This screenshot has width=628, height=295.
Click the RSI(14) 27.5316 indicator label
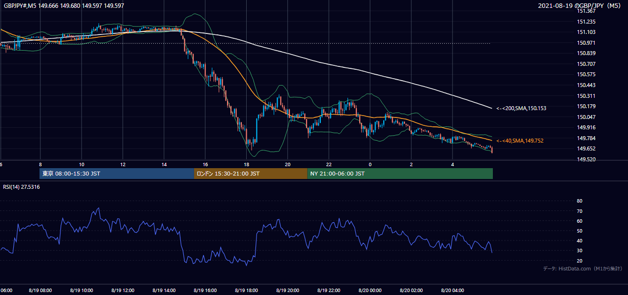22,187
